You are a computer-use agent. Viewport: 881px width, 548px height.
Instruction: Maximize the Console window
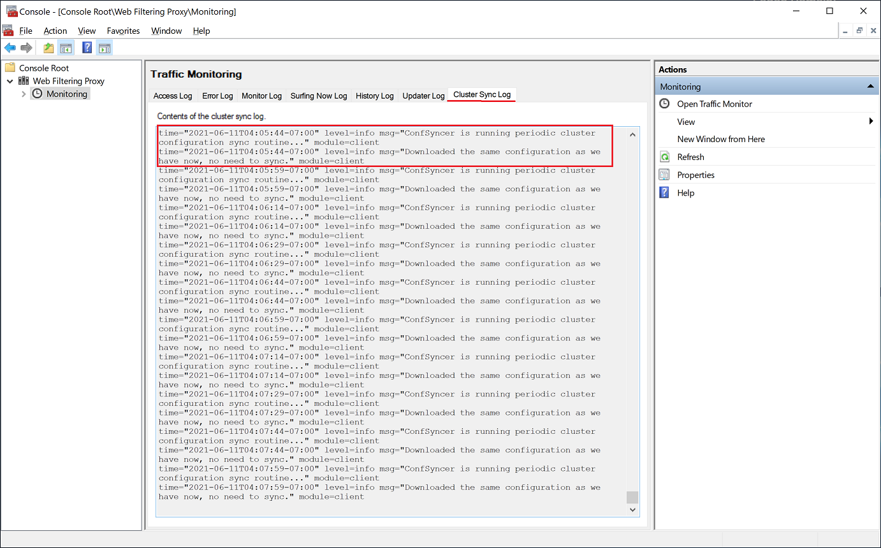(x=829, y=11)
